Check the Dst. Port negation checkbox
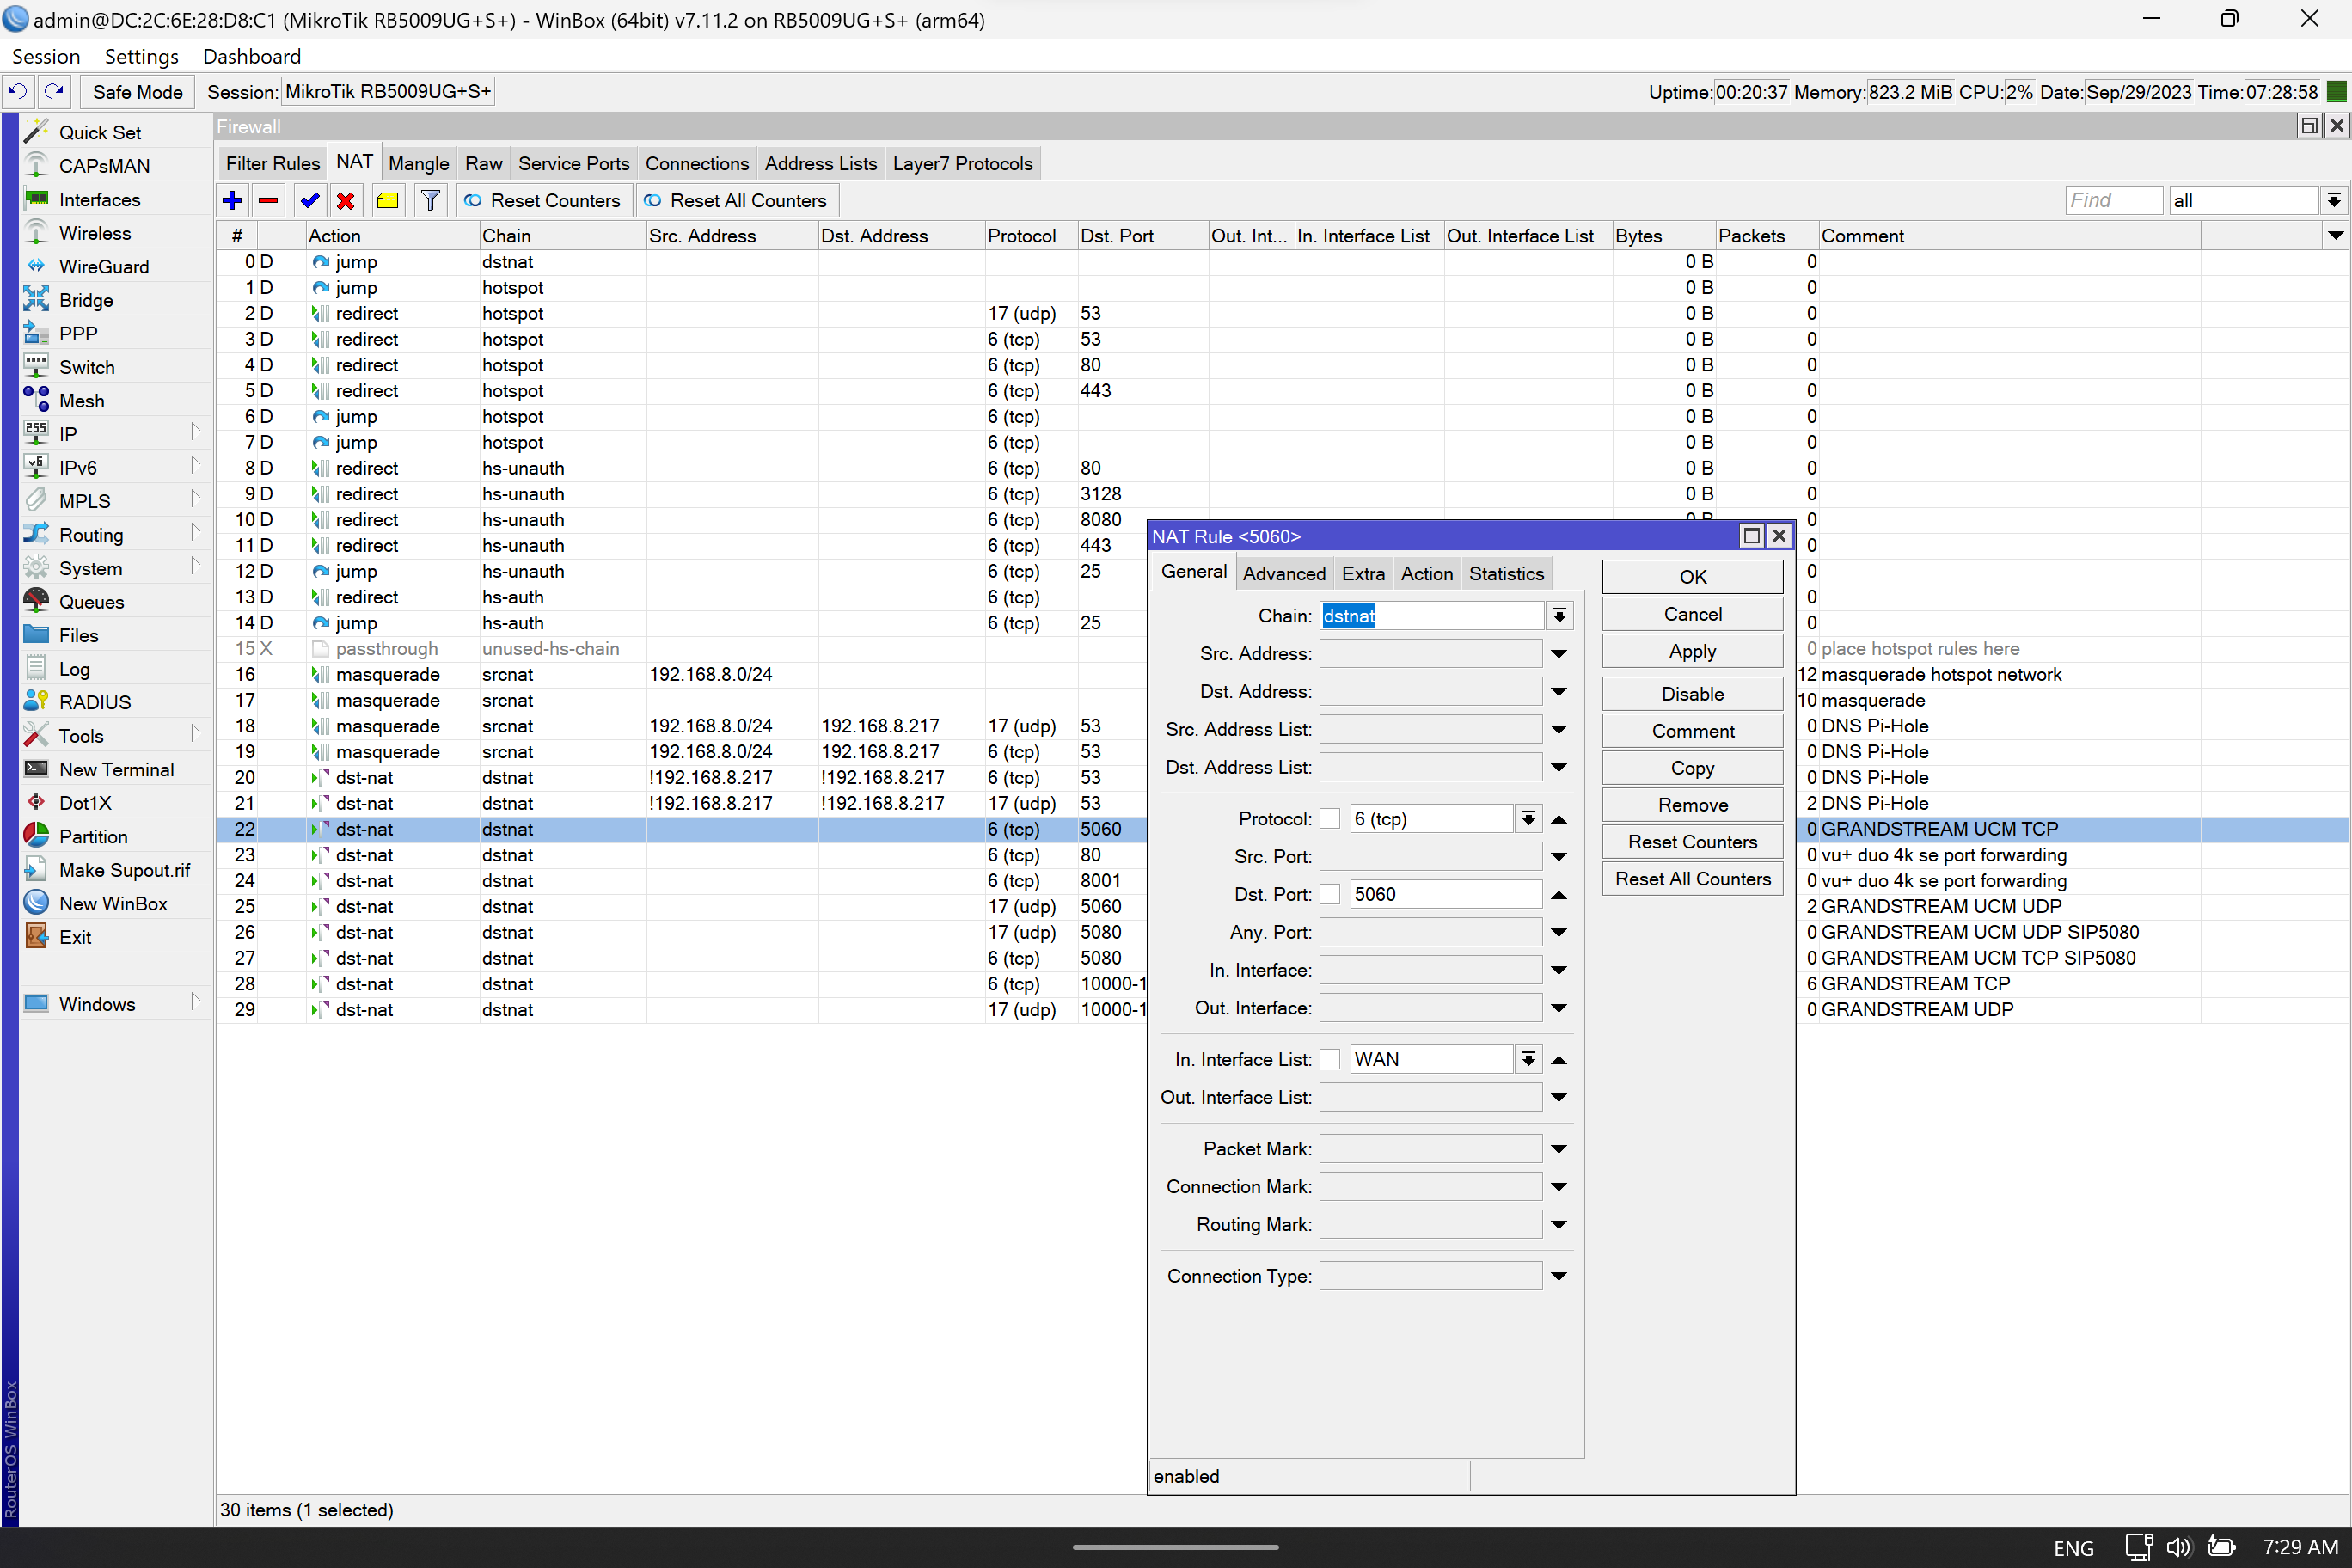Screen dimensions: 2352x1568 pos(1330,893)
